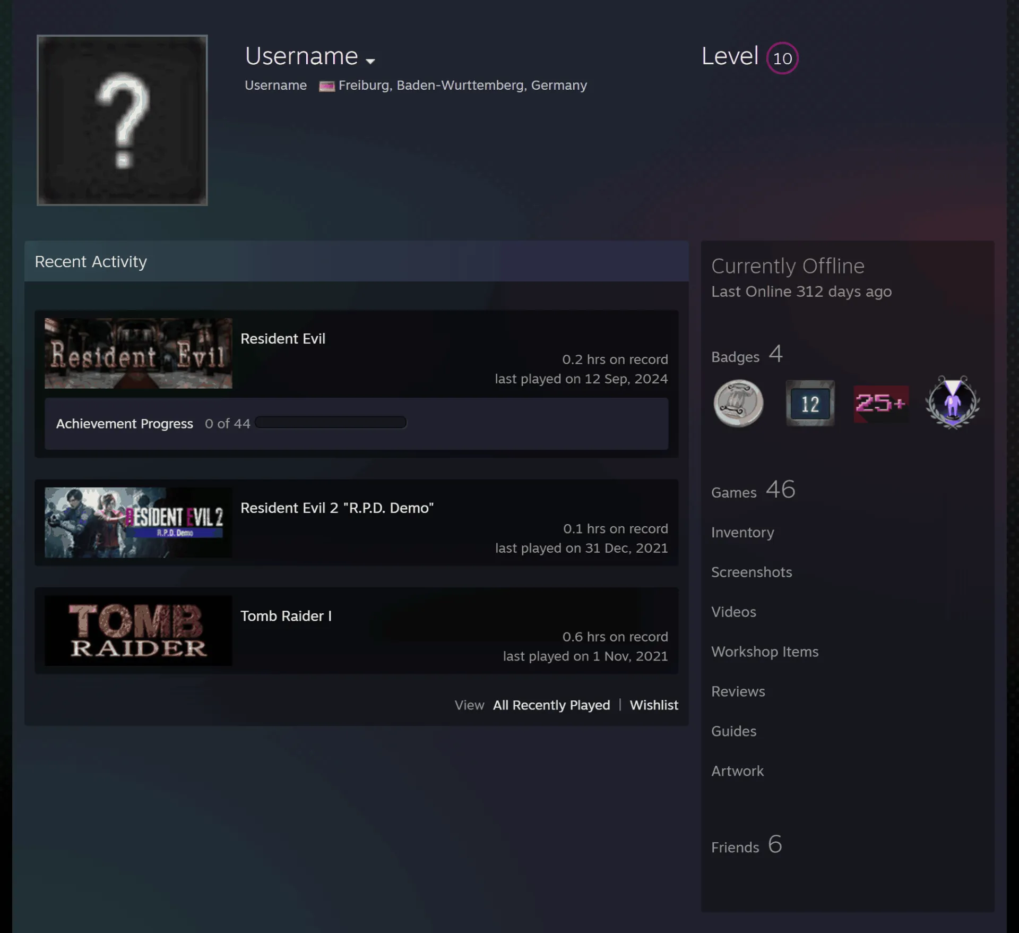Open the Games 46 link
Viewport: 1019px width, 933px height.
click(x=753, y=490)
